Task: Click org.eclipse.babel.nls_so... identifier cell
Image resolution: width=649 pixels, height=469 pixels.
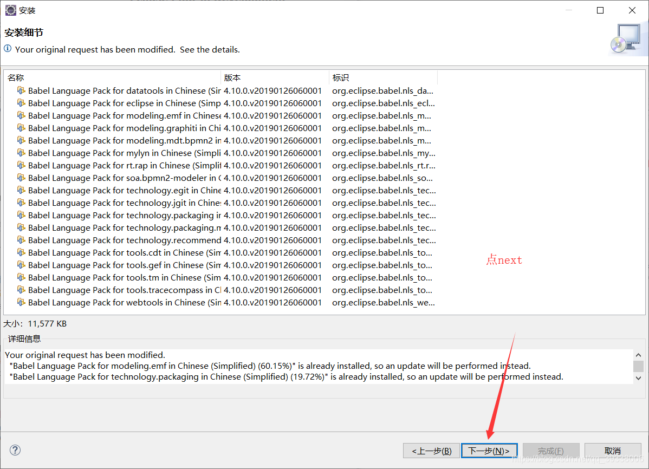Action: (x=382, y=178)
